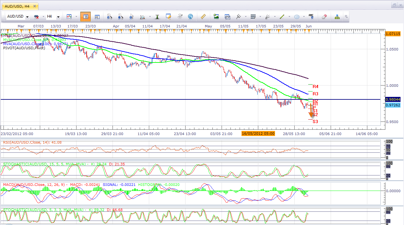Select the ABC text label tool

[311, 16]
